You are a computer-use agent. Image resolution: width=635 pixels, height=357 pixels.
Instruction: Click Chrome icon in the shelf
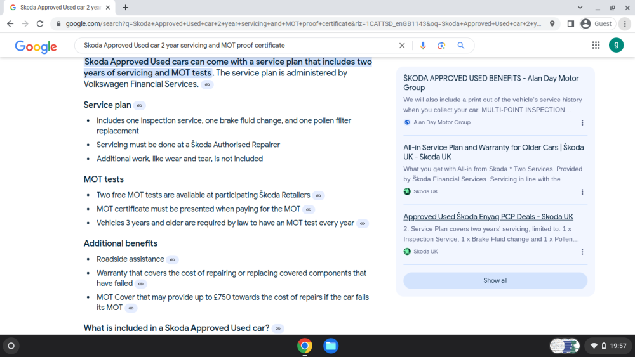tap(305, 346)
